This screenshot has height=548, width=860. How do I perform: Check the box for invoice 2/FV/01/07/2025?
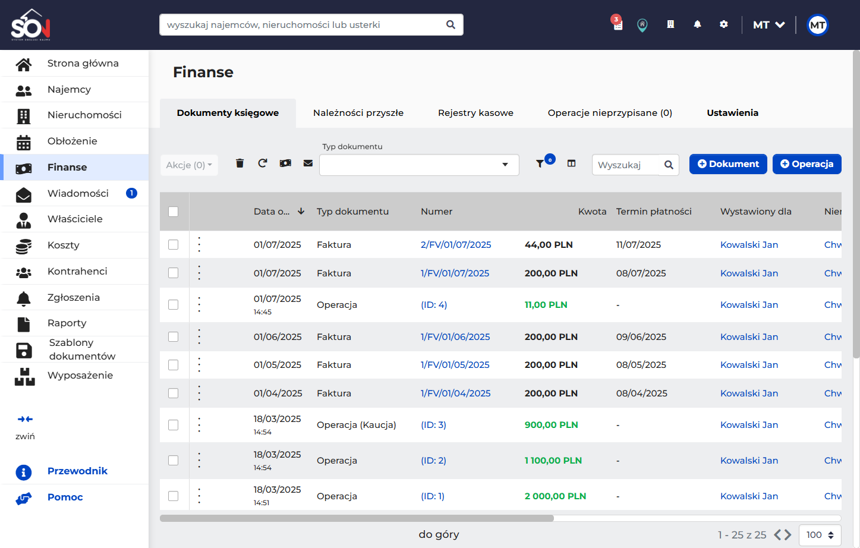(x=173, y=245)
